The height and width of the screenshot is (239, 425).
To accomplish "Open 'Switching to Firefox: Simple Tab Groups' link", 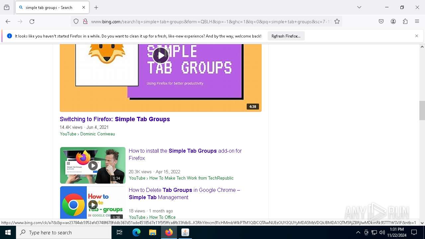I will point(115,119).
